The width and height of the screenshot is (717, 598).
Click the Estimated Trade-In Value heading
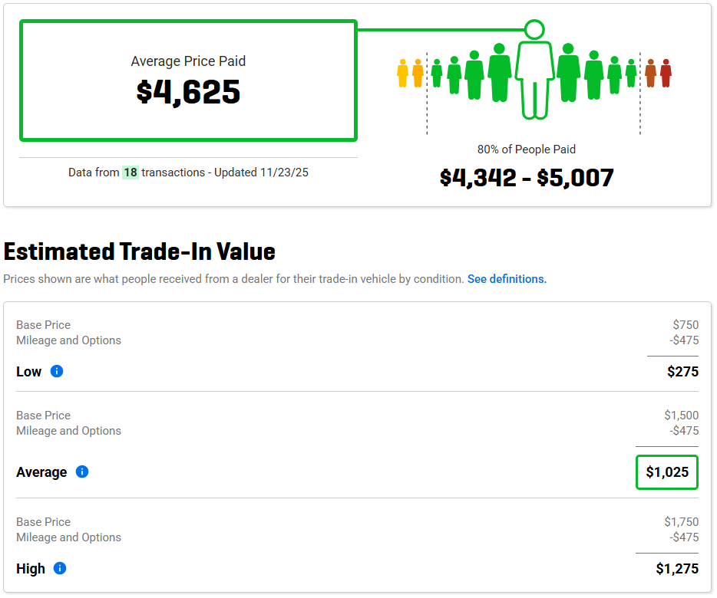click(140, 251)
